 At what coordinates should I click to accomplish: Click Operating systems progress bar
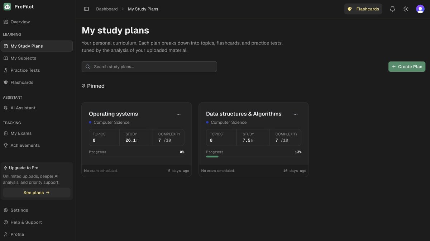point(137,157)
